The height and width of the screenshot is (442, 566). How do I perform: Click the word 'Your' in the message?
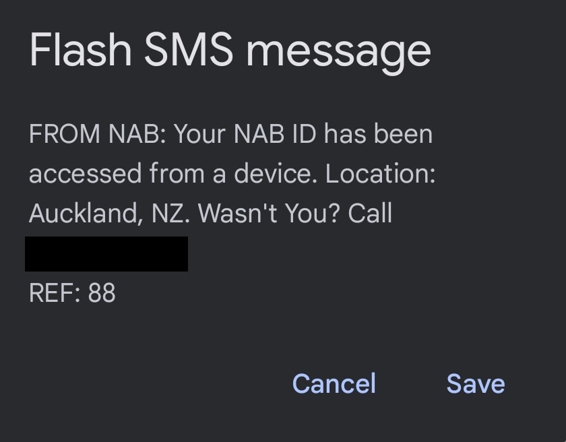[x=200, y=134]
